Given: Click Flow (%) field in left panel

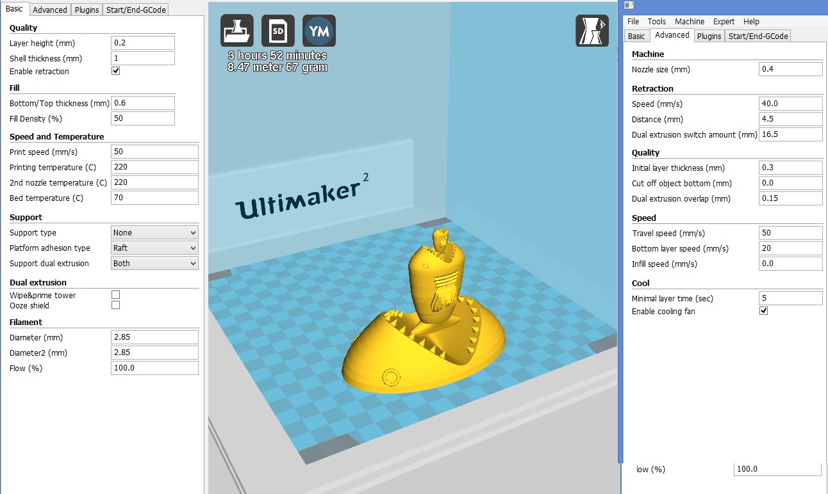Looking at the screenshot, I should pyautogui.click(x=154, y=368).
